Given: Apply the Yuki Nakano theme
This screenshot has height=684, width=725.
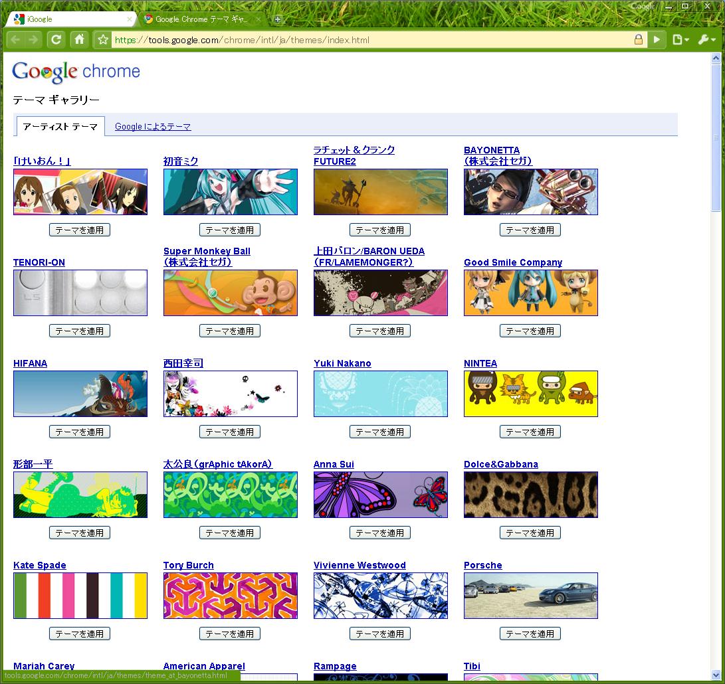Looking at the screenshot, I should coord(380,432).
